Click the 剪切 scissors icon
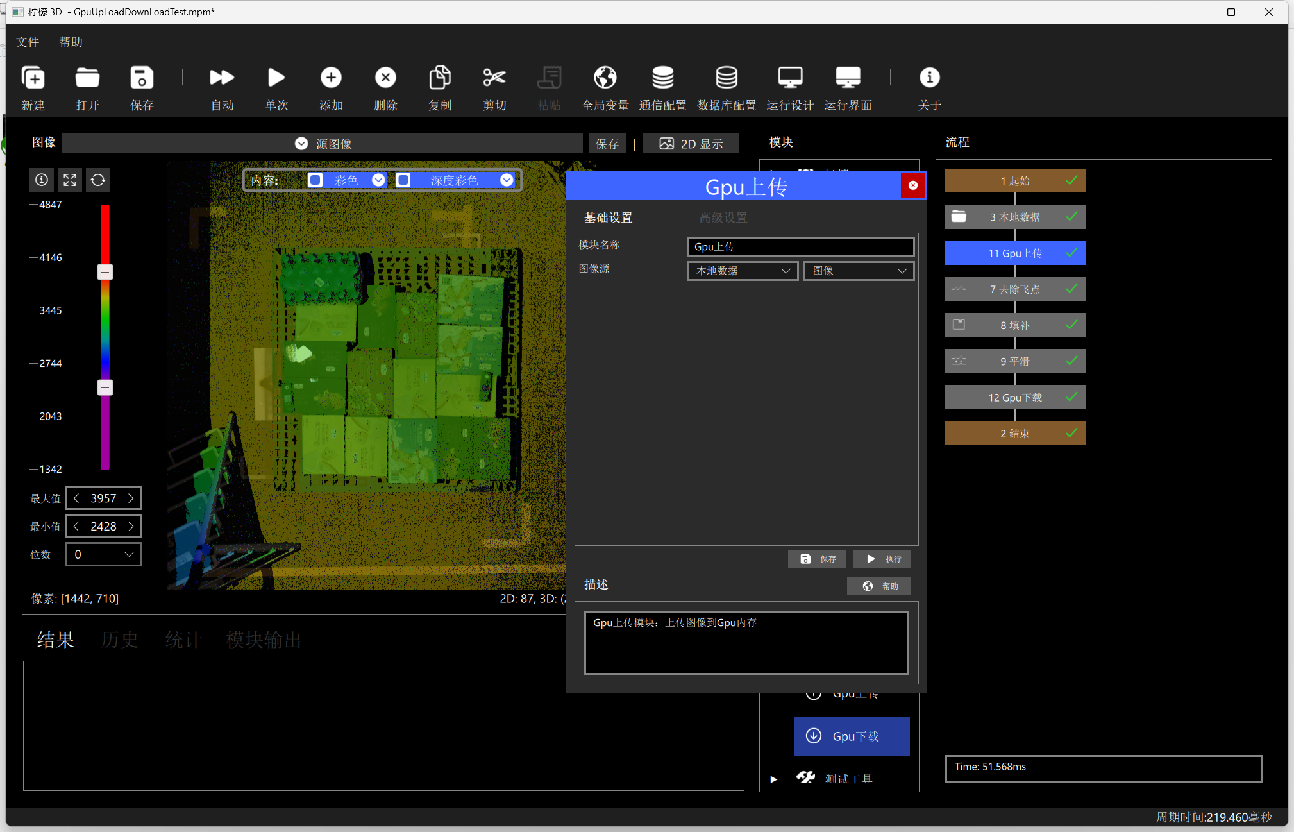The image size is (1294, 832). pyautogui.click(x=494, y=78)
